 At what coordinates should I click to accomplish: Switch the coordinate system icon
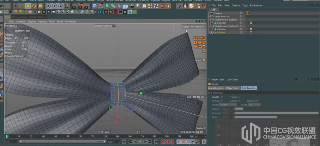[x=67, y=6]
